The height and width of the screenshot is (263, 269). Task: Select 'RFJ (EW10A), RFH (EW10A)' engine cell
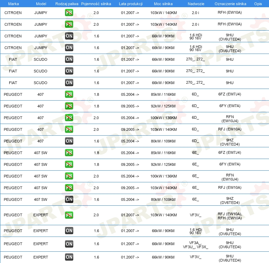pos(230,216)
